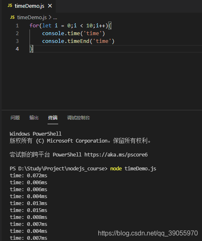The height and width of the screenshot is (241, 202).
Task: Click line number 1 in gutter
Action: (x=17, y=26)
